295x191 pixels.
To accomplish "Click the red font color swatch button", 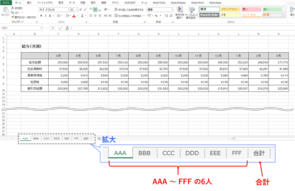I will [74, 16].
